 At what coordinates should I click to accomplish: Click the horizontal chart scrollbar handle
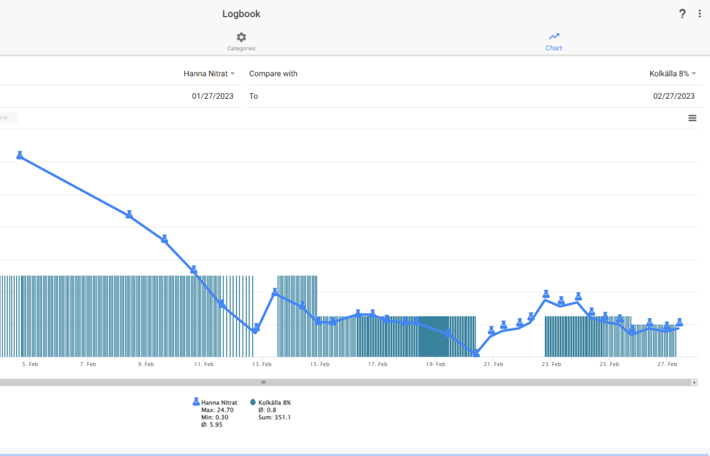tap(263, 383)
